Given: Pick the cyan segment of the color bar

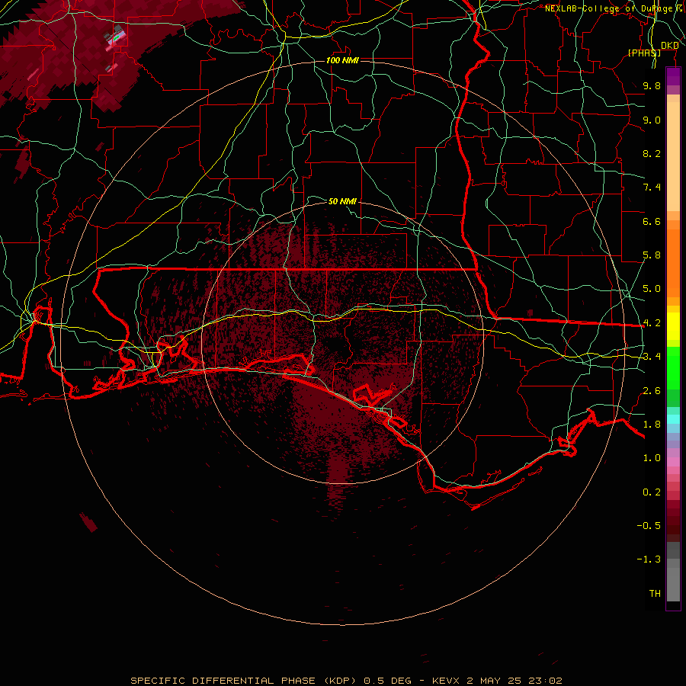Looking at the screenshot, I should click(673, 419).
